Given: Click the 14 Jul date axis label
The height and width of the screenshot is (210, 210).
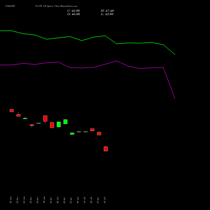Looking at the screenshot, I should coord(84,200).
